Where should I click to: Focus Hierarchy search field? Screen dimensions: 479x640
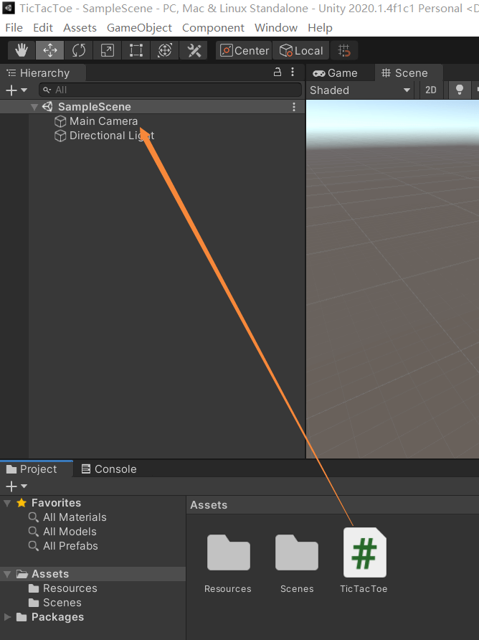click(171, 90)
